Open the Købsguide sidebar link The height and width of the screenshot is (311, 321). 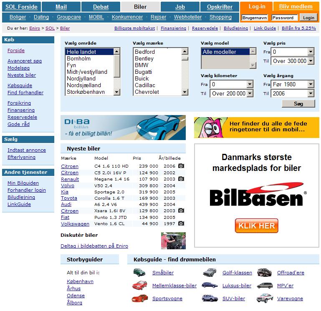tap(20, 85)
